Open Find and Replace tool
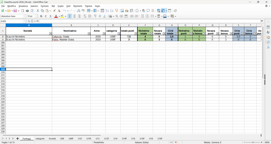 click(79, 11)
